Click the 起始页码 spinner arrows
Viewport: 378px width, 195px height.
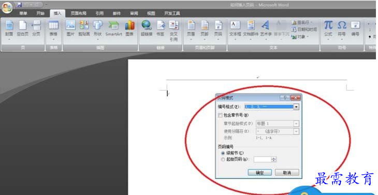[274, 159]
